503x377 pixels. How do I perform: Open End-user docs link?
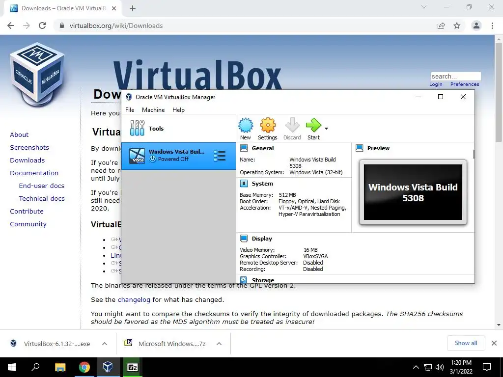click(42, 186)
